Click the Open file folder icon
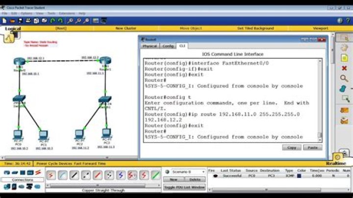 tap(12, 21)
